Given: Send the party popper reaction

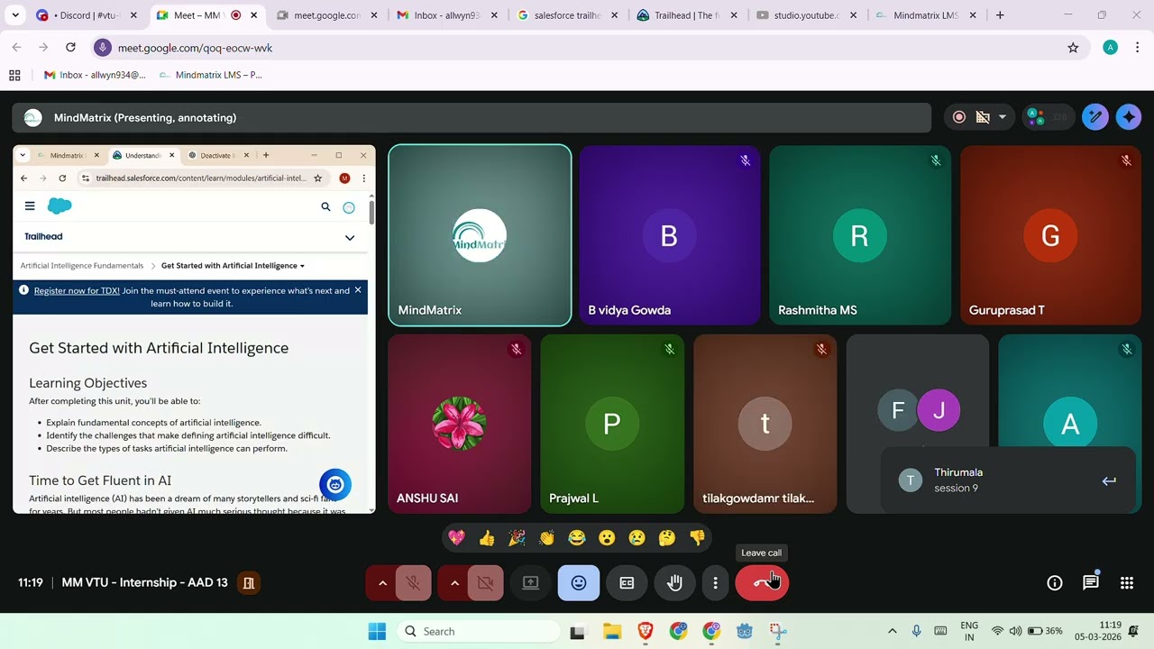Looking at the screenshot, I should pyautogui.click(x=517, y=538).
